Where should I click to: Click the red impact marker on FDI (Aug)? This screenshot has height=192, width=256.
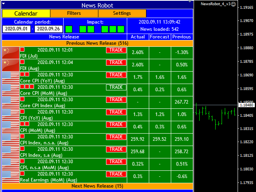(x=22, y=62)
